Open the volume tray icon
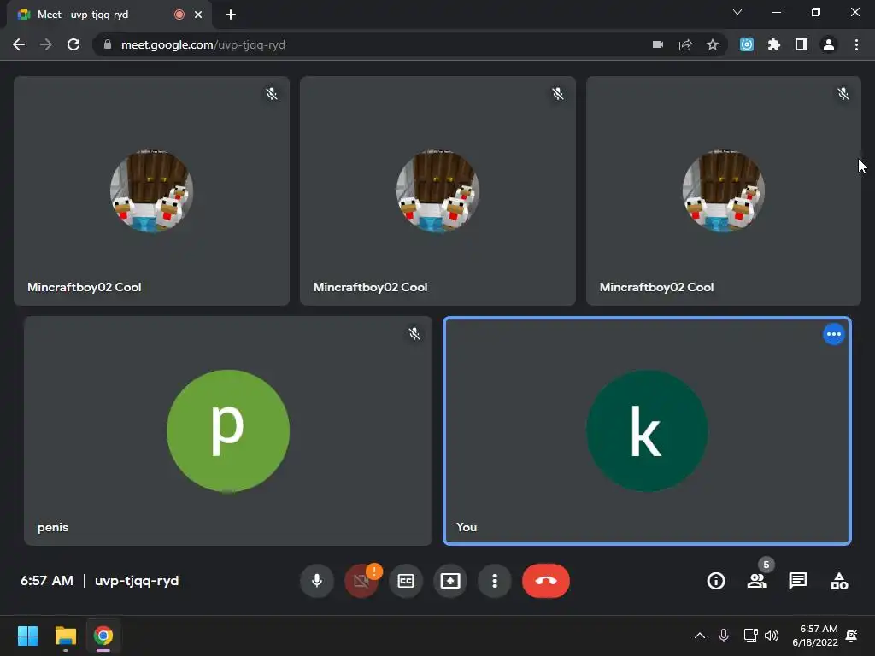The width and height of the screenshot is (875, 656). click(772, 635)
